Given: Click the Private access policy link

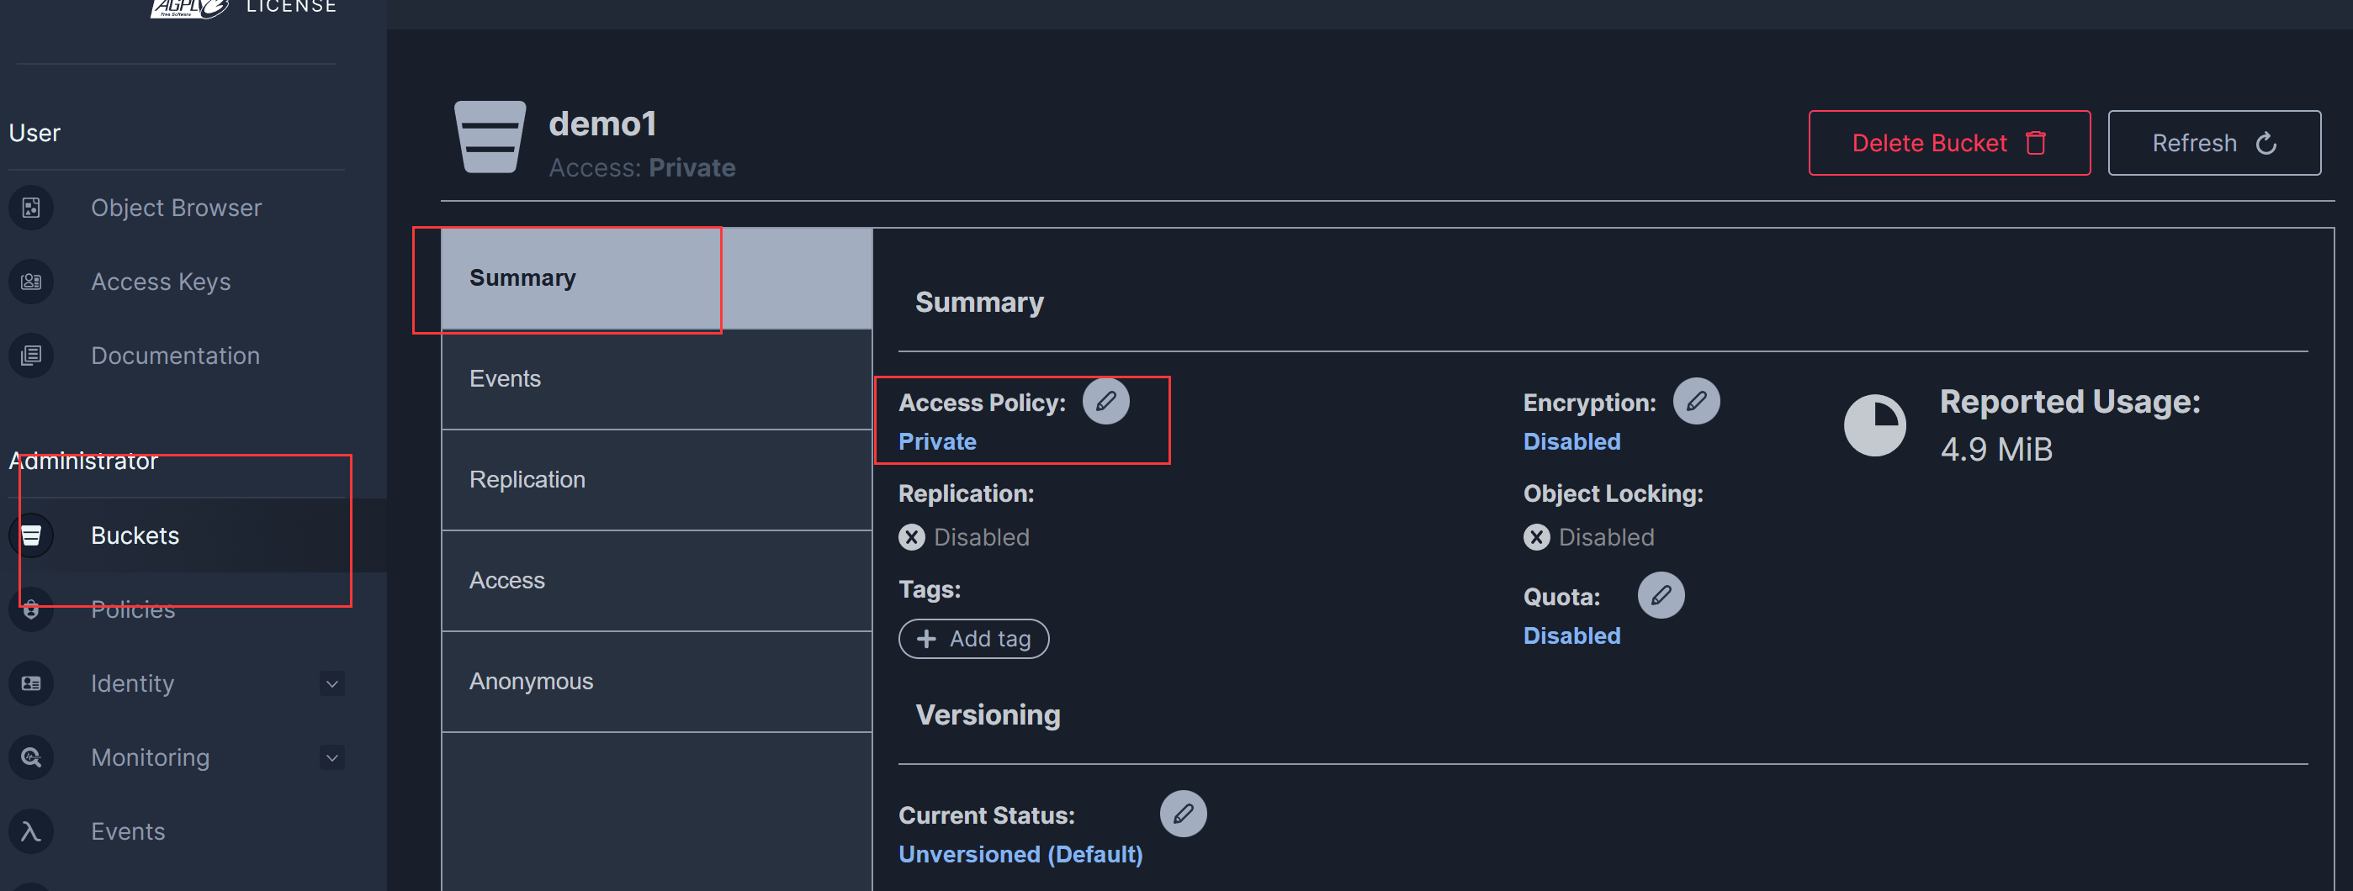Looking at the screenshot, I should point(936,442).
